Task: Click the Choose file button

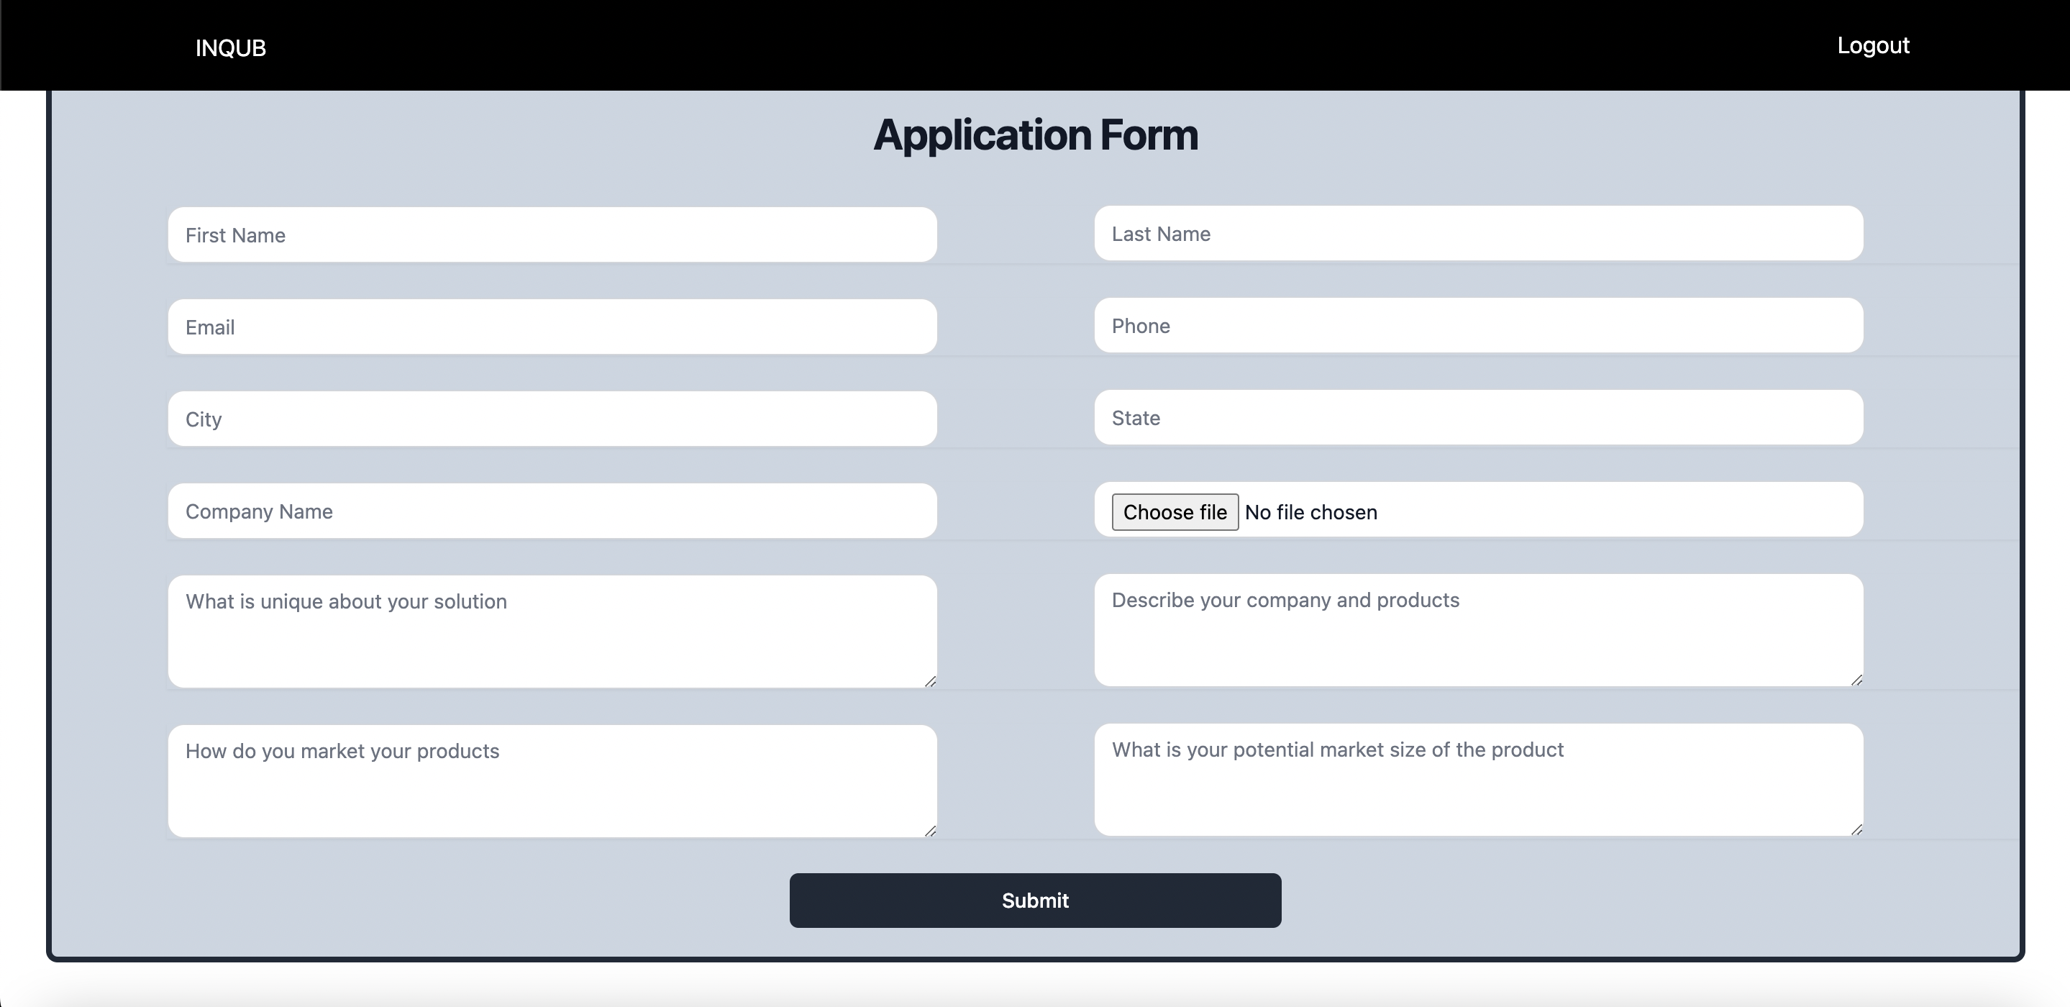Action: (1174, 512)
